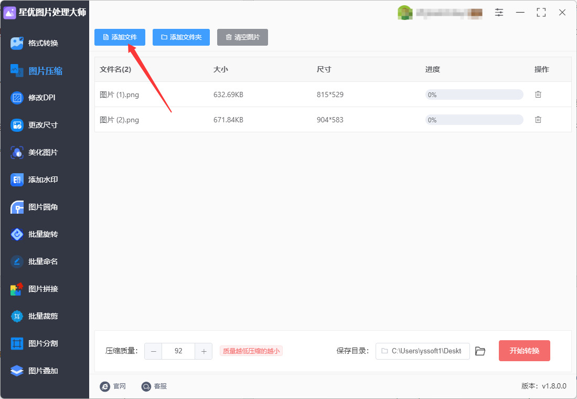Click 清空图片 clear images button
This screenshot has width=577, height=399.
242,37
